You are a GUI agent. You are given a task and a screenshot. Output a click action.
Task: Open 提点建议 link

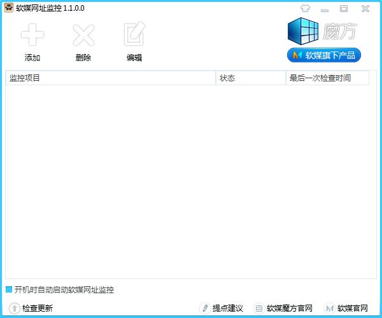[221, 308]
